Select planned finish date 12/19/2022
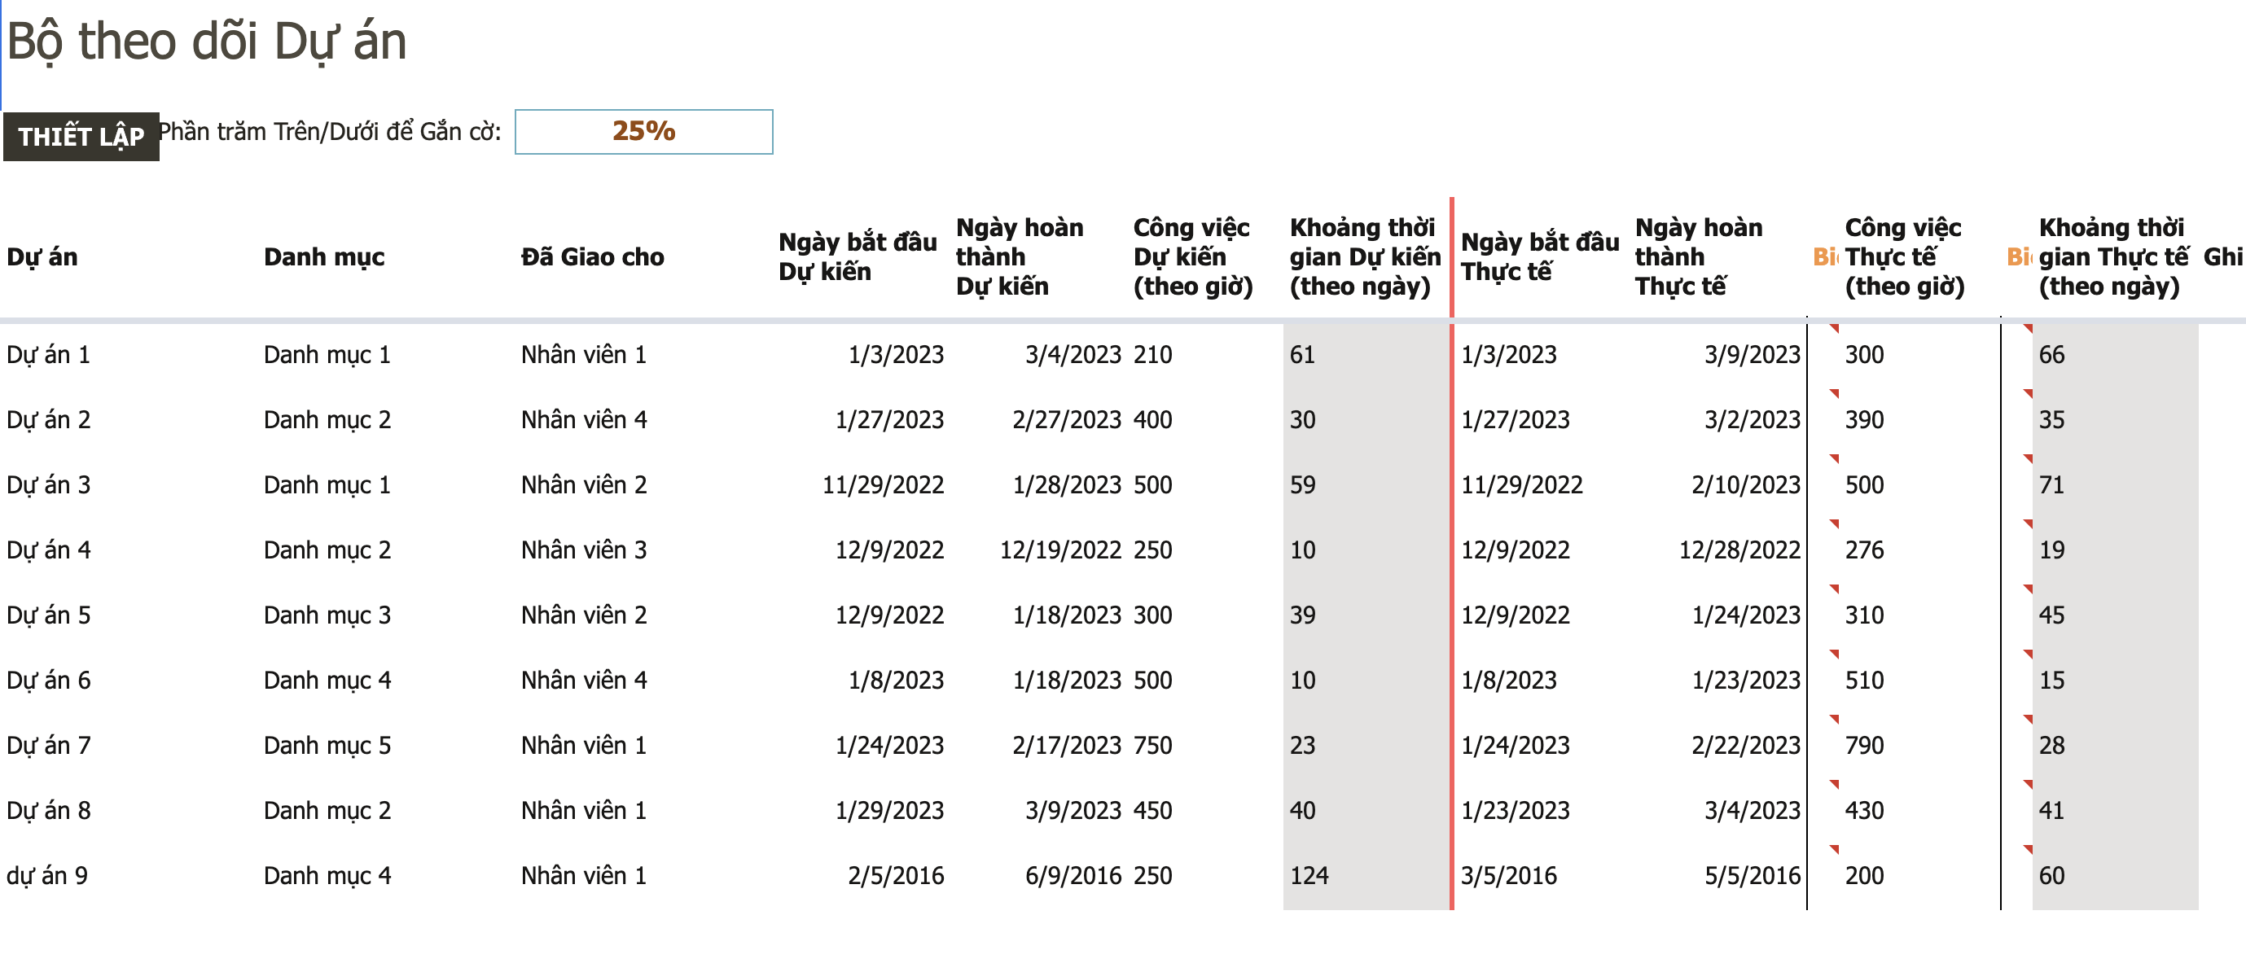2246x959 pixels. coord(1060,550)
